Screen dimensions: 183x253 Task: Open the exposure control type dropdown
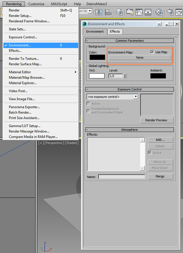136,97
